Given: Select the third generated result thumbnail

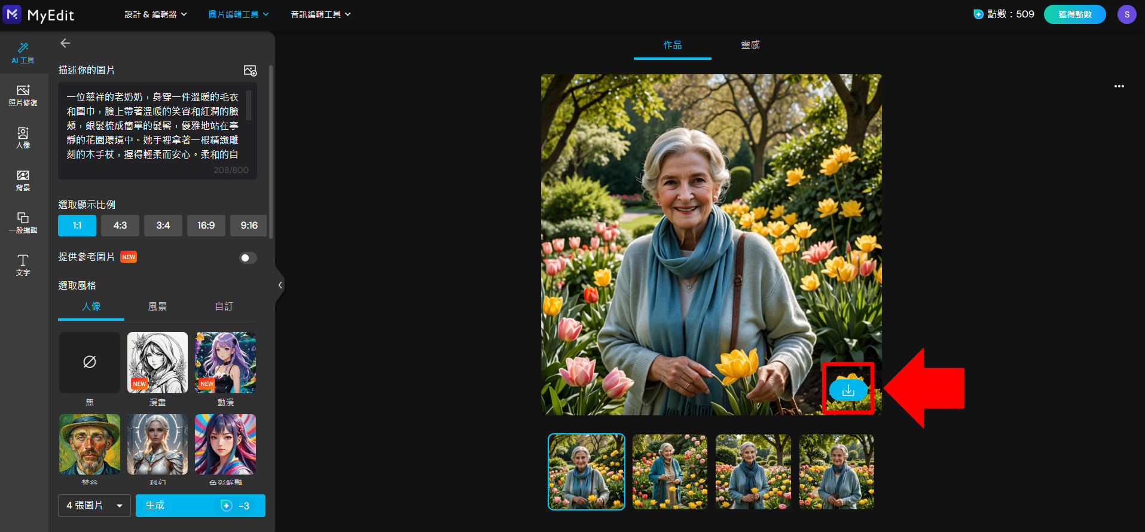Looking at the screenshot, I should pos(753,472).
